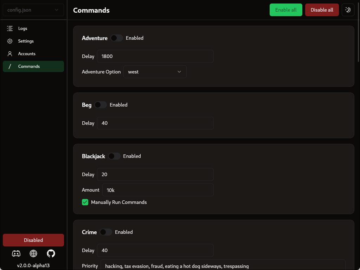Switch to the Accounts page
The image size is (360, 270).
pos(33,54)
